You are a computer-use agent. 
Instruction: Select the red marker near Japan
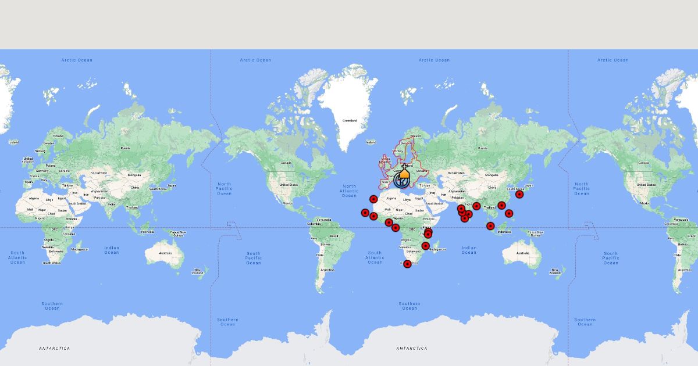pyautogui.click(x=519, y=194)
